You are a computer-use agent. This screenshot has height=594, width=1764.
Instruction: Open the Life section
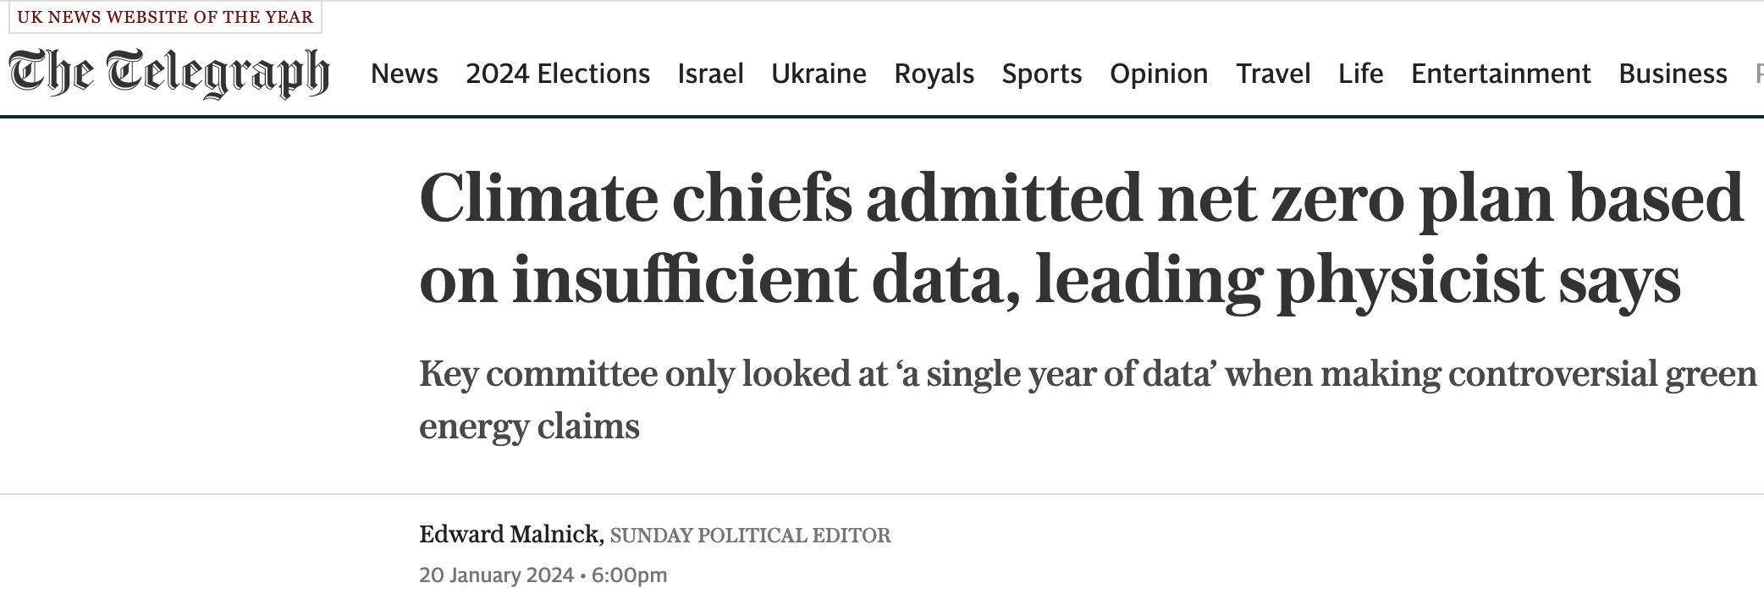point(1360,74)
